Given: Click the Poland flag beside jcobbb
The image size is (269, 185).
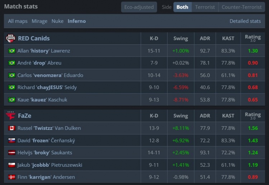Looking at the screenshot, I should [x=11, y=165].
